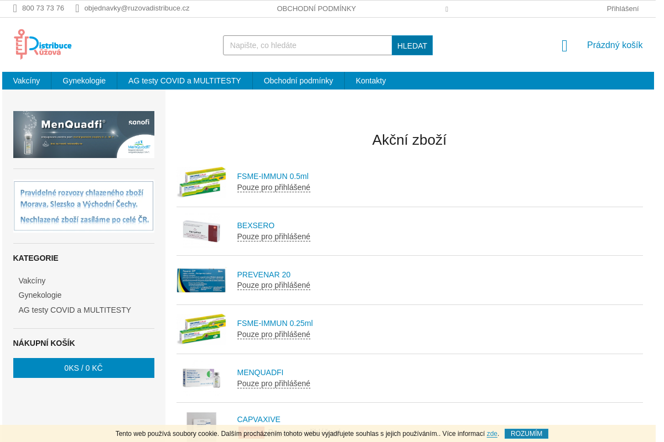The image size is (664, 442).
Task: Select Vakcíny in the sidebar categories
Action: (x=32, y=281)
